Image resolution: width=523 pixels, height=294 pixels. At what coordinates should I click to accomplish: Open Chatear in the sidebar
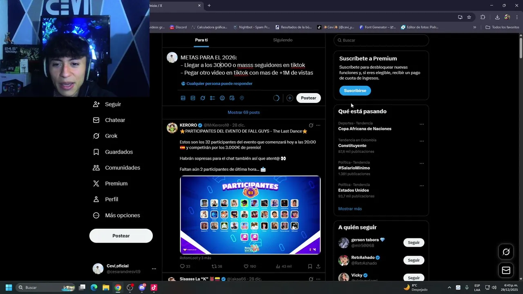point(109,120)
